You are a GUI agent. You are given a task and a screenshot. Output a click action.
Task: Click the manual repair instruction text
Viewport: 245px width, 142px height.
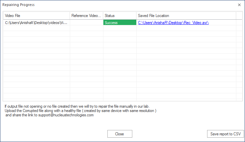click(80, 111)
